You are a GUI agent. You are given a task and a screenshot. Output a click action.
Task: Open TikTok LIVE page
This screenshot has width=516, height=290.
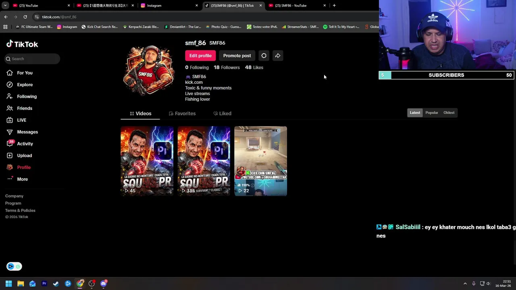tap(21, 120)
